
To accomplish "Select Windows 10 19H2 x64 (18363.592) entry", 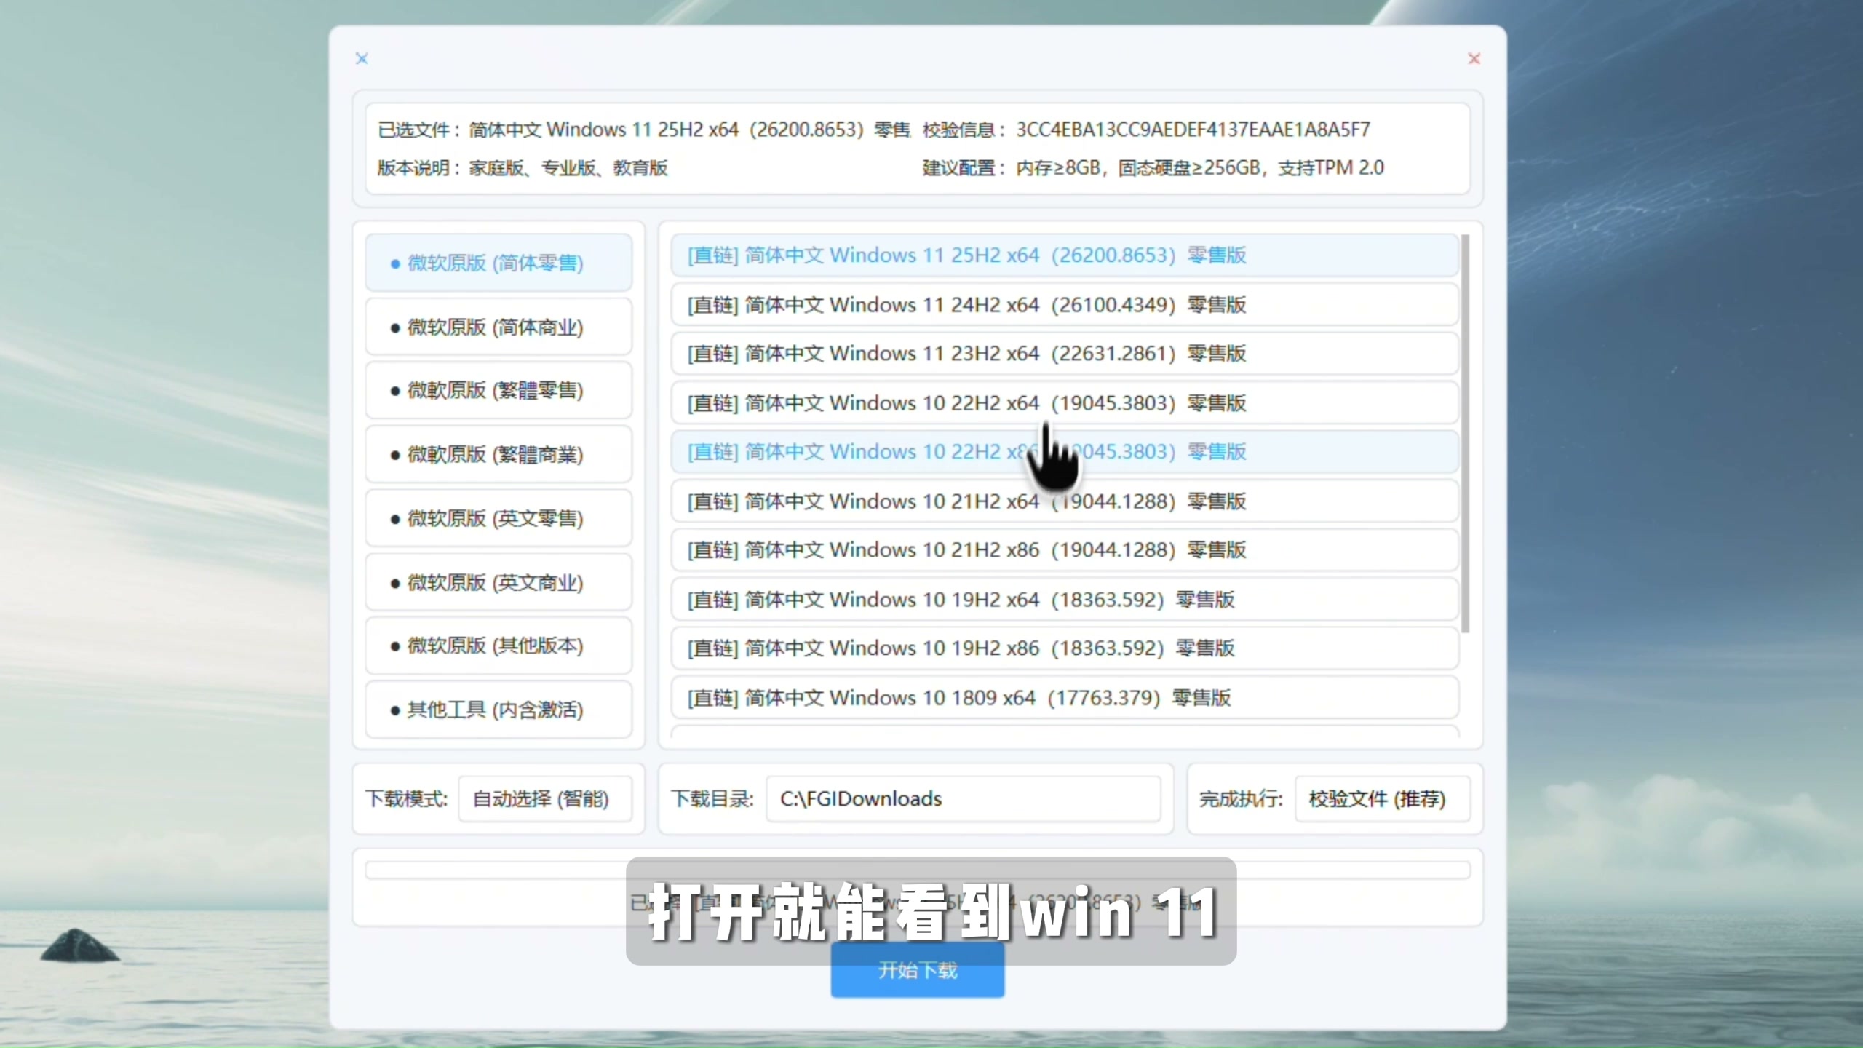I will coord(1065,599).
